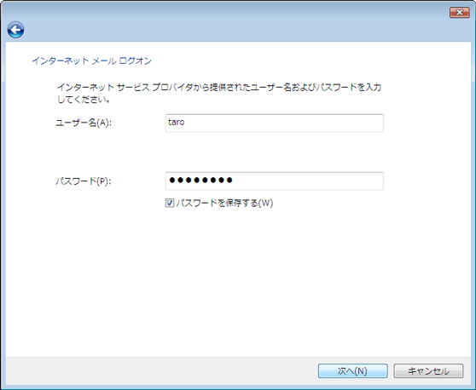Image resolution: width=476 pixels, height=390 pixels.
Task: Click the パスワード(P): label
Action: 84,181
